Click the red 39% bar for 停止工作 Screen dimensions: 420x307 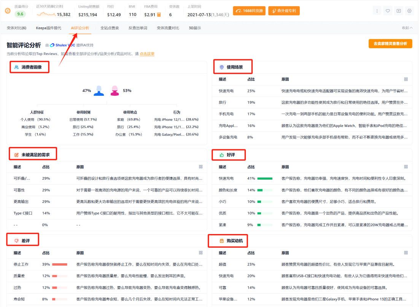(x=59, y=264)
